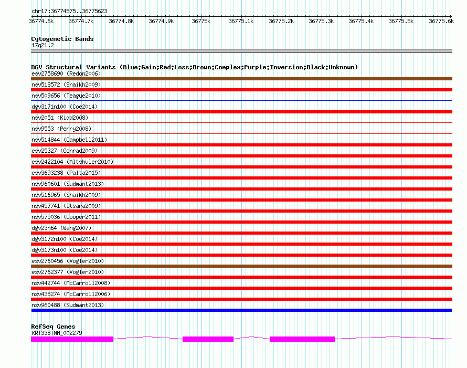
Task: Click the esv2758690 (Redon2006) variant label
Action: (66, 73)
